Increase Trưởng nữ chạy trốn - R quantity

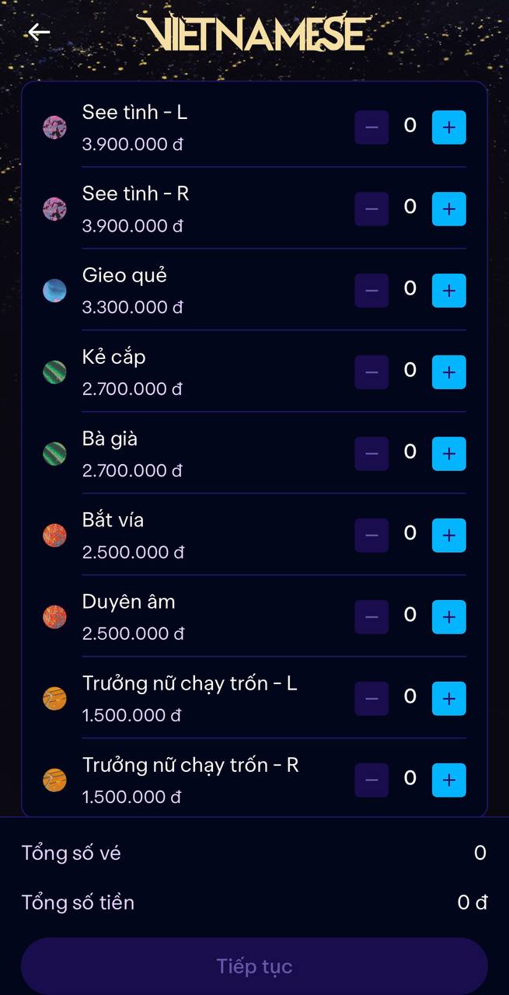[x=448, y=780]
